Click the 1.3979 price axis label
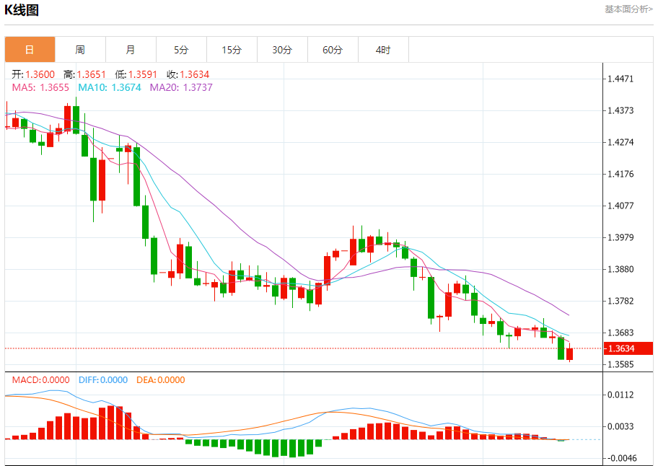 (x=620, y=237)
